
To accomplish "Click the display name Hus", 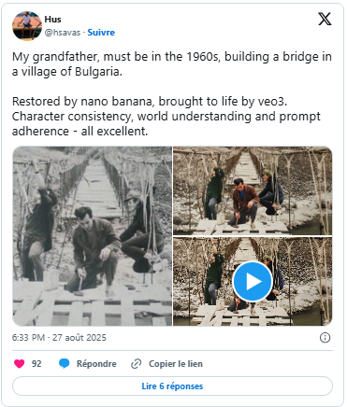I will click(x=52, y=20).
